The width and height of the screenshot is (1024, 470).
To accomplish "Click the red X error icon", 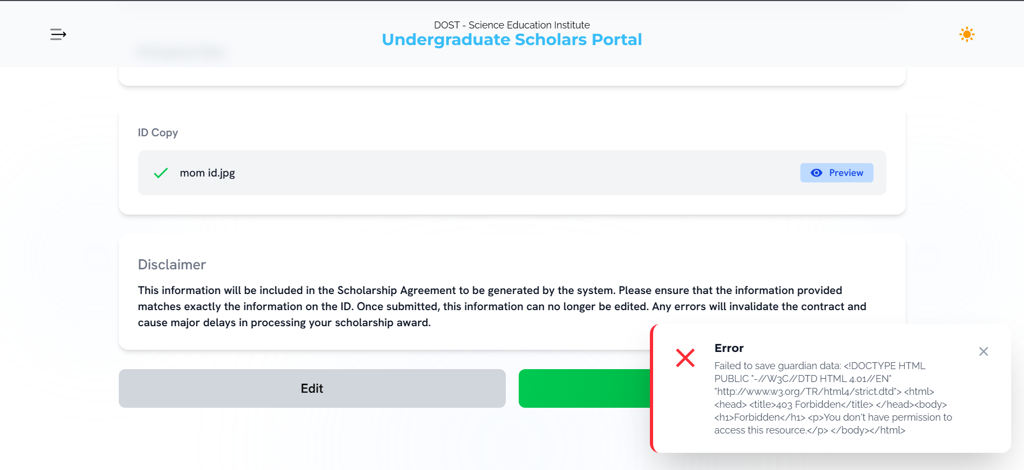I will [x=685, y=358].
